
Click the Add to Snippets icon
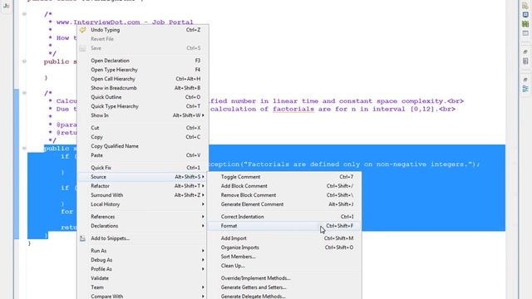[x=82, y=238]
